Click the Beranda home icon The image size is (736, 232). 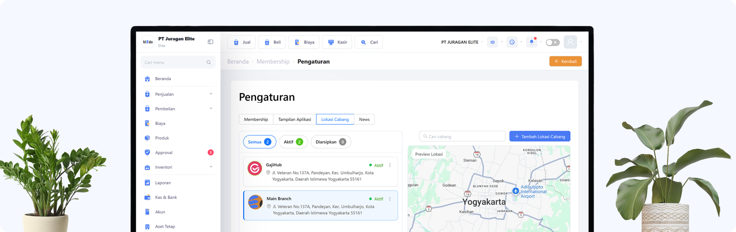148,79
